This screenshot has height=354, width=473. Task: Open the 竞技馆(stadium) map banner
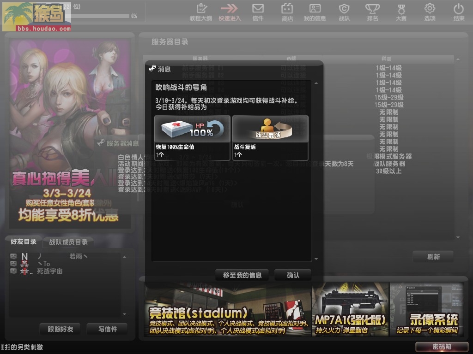point(228,309)
